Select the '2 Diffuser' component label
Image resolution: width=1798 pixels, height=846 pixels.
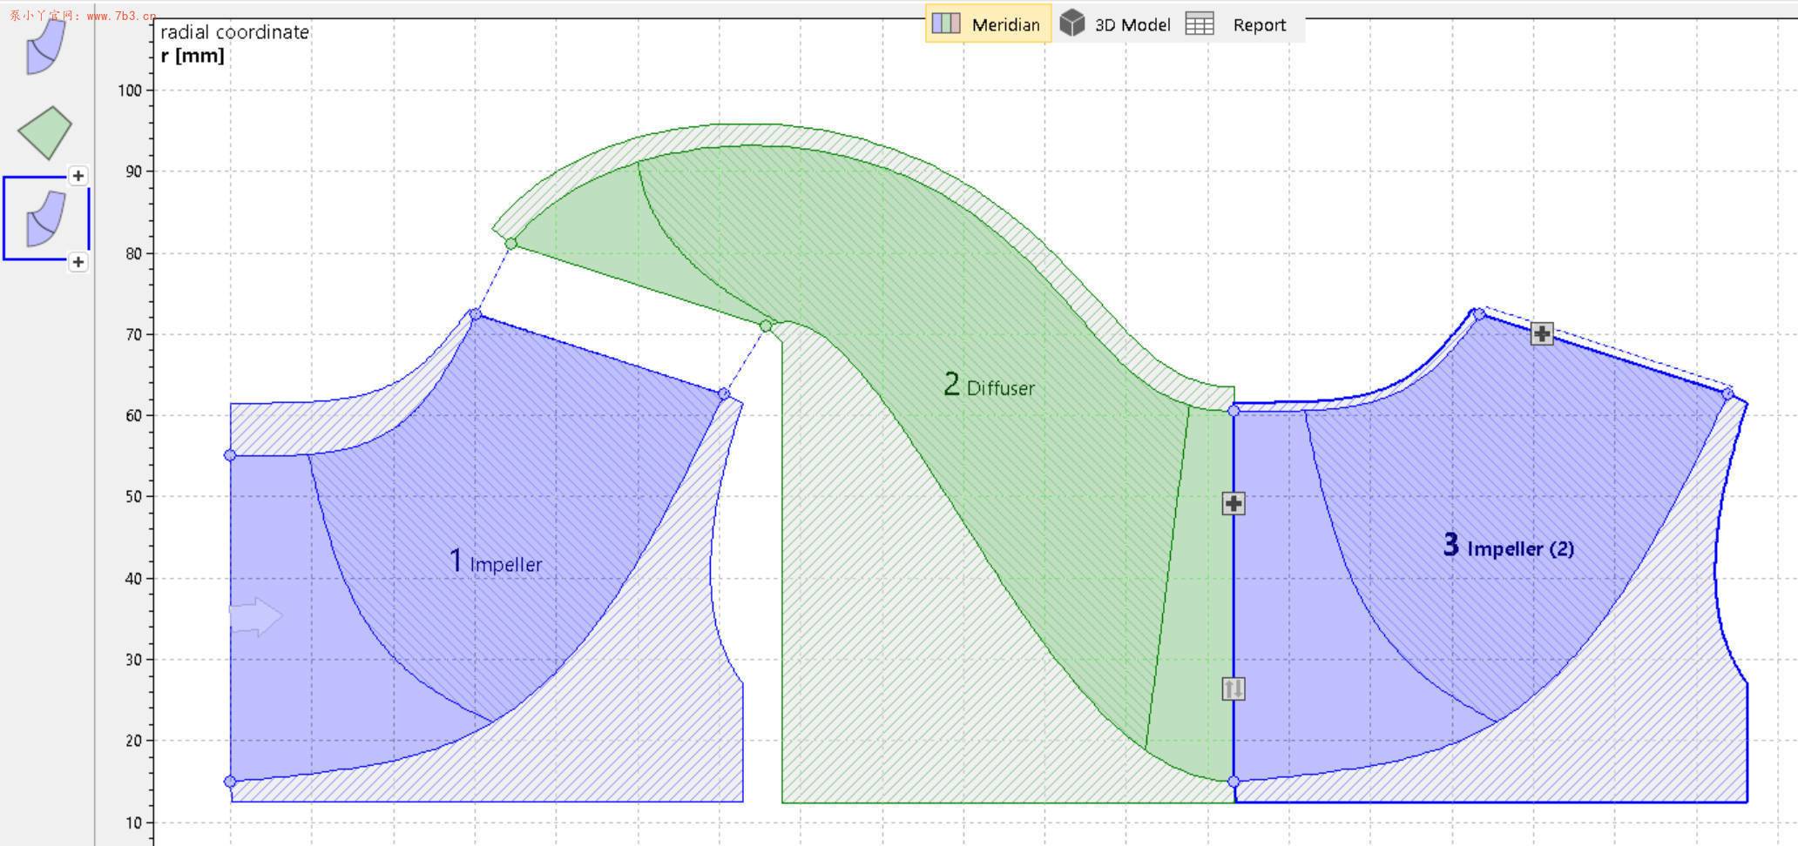tap(989, 386)
